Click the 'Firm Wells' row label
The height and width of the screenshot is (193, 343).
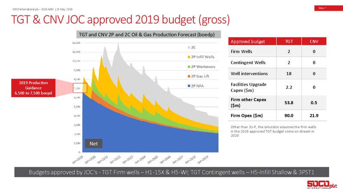[241, 51]
